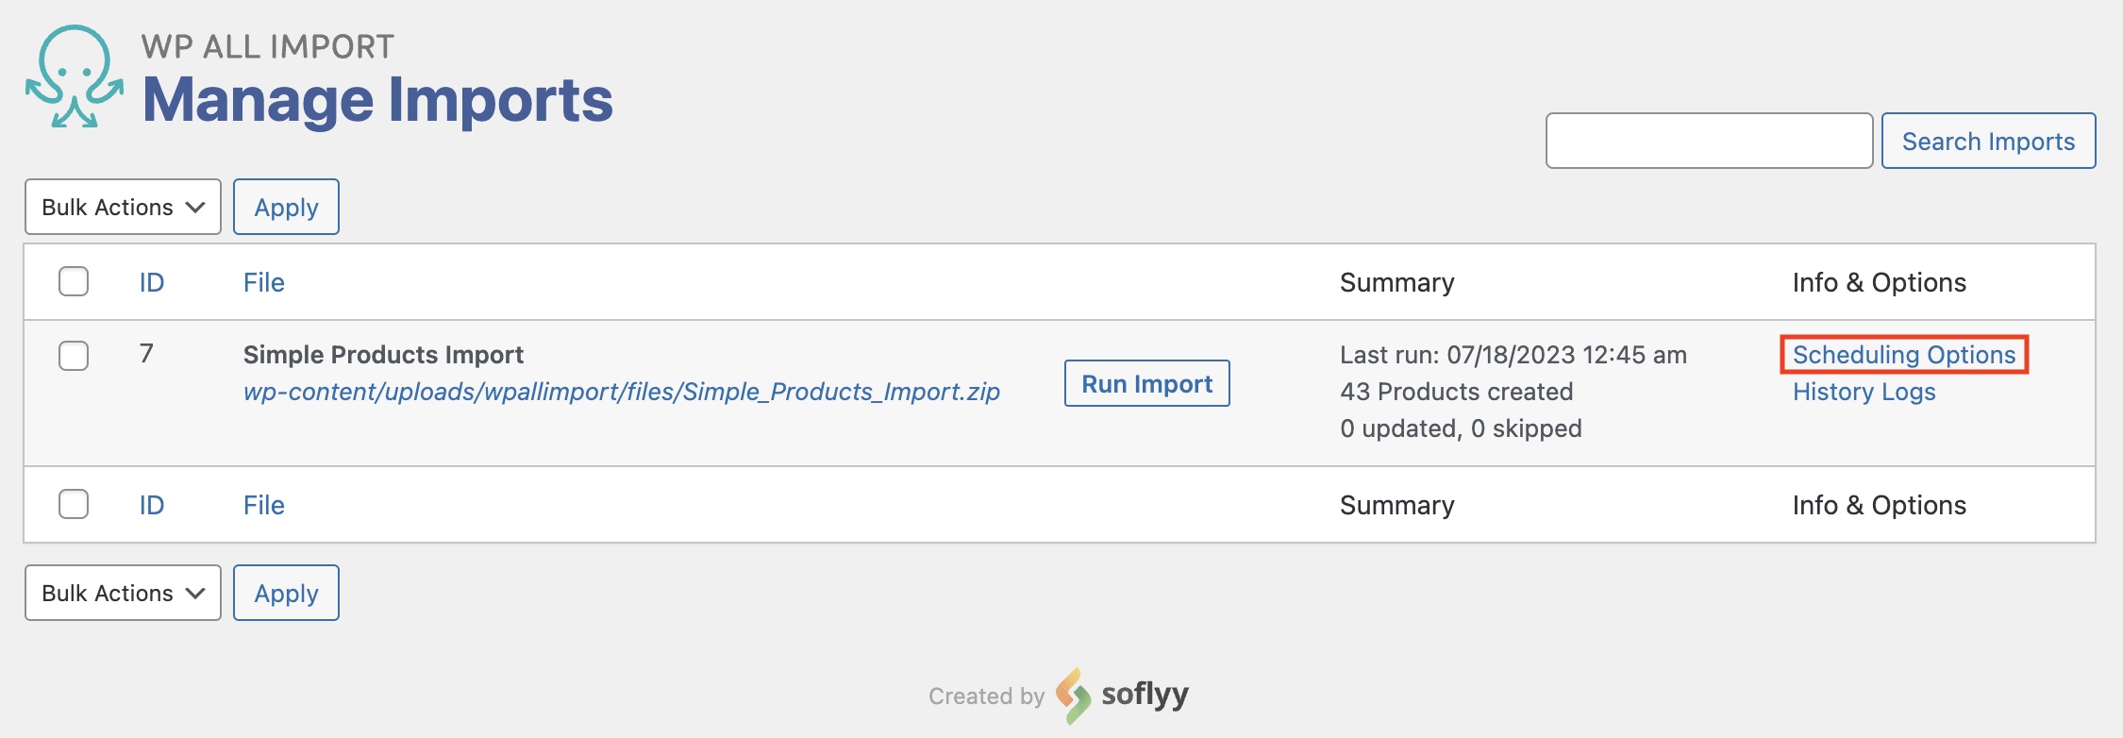2123x738 pixels.
Task: Sort by ID using the footer column link
Action: [152, 505]
